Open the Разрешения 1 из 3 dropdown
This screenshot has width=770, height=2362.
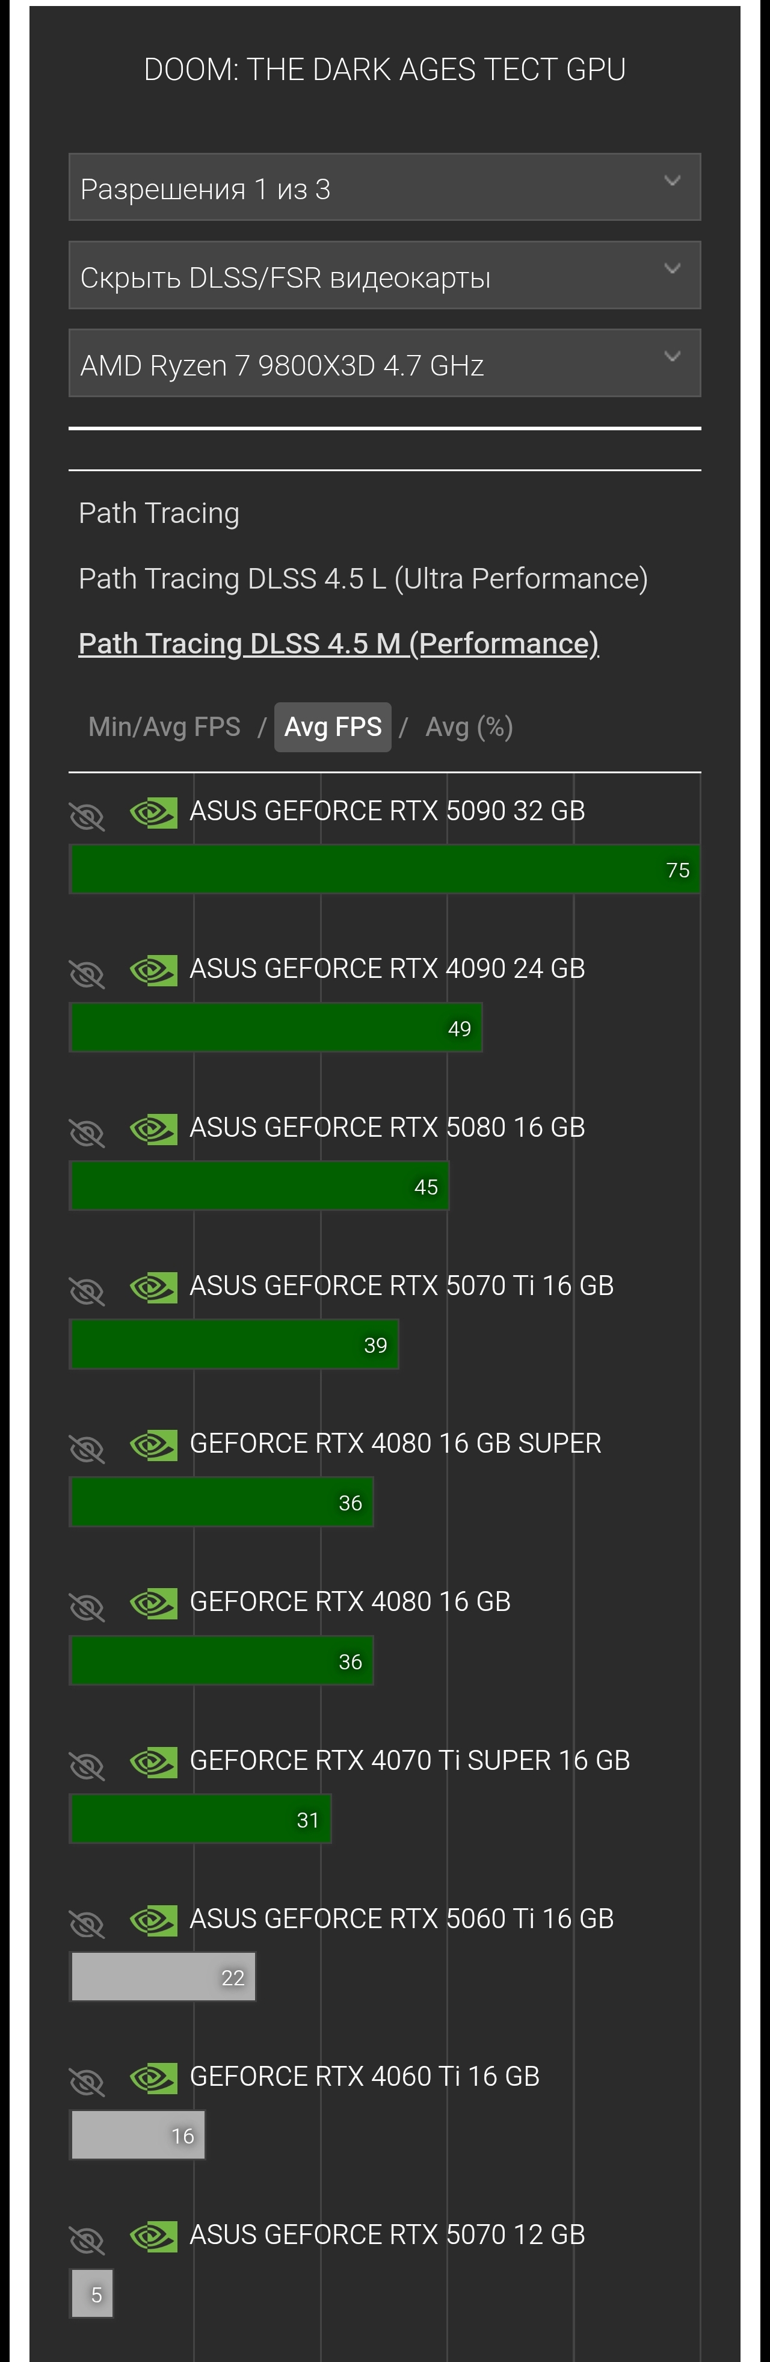[384, 187]
